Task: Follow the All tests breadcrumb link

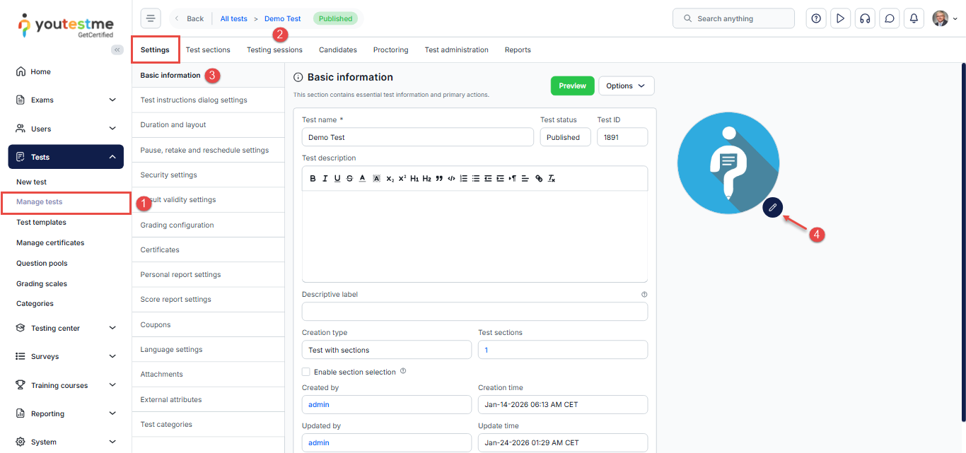Action: click(x=233, y=18)
